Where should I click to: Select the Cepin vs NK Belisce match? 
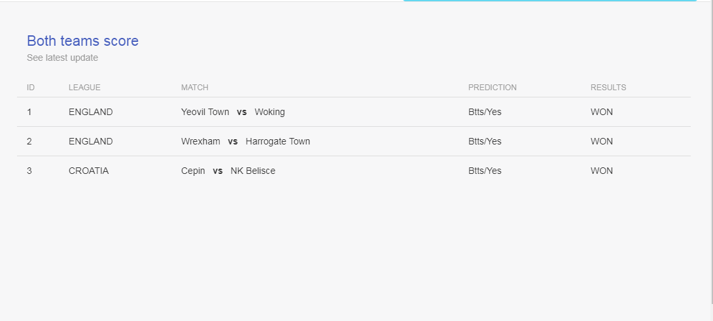(x=228, y=171)
